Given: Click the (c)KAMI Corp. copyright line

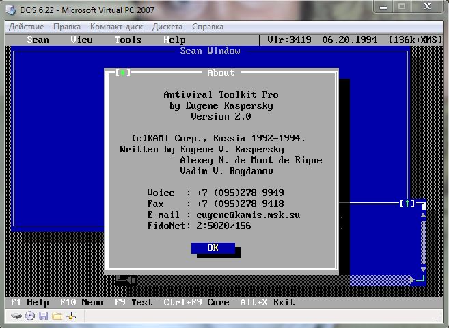Looking at the screenshot, I should [x=218, y=139].
